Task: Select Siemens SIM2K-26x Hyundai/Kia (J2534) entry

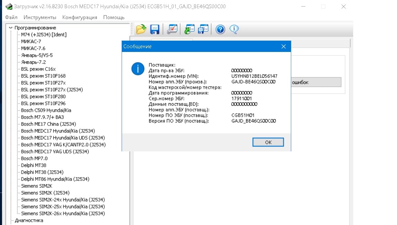Action: [x=63, y=213]
